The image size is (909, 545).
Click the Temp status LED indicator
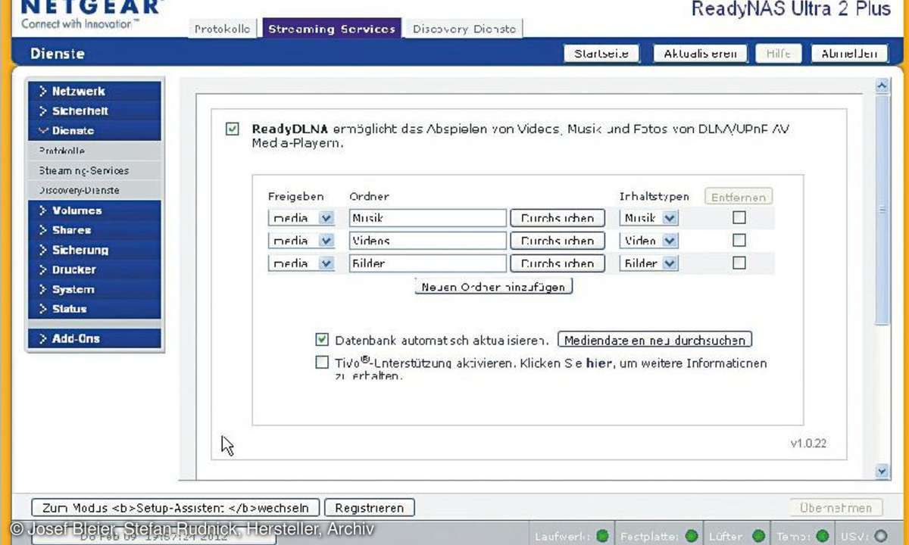click(x=822, y=536)
